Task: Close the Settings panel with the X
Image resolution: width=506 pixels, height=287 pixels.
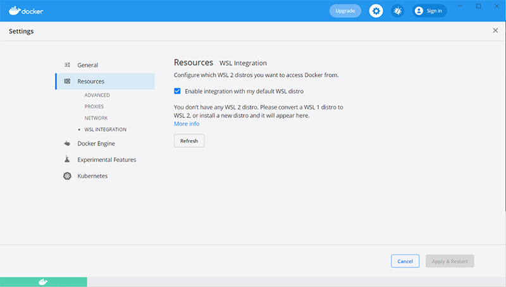Action: click(x=495, y=30)
